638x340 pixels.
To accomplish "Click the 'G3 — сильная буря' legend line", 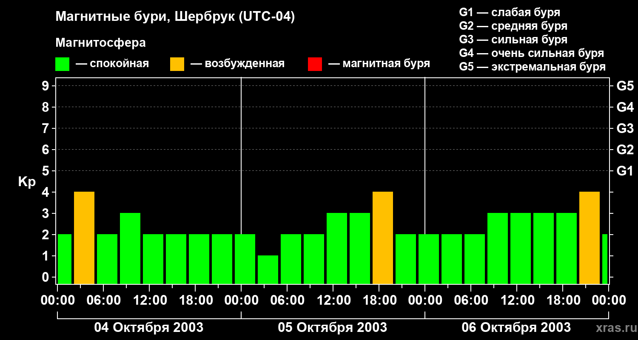I will (513, 40).
